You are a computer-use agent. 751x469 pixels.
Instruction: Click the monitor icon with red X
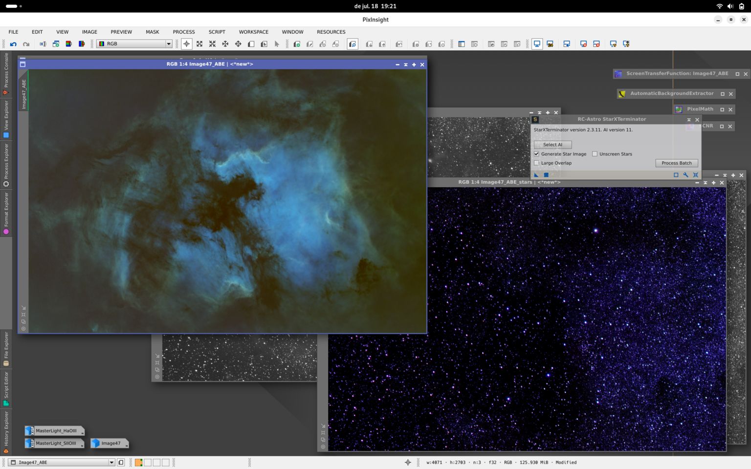click(x=583, y=44)
